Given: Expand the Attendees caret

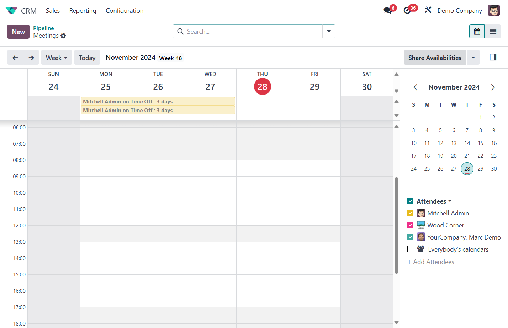Looking at the screenshot, I should (x=450, y=201).
